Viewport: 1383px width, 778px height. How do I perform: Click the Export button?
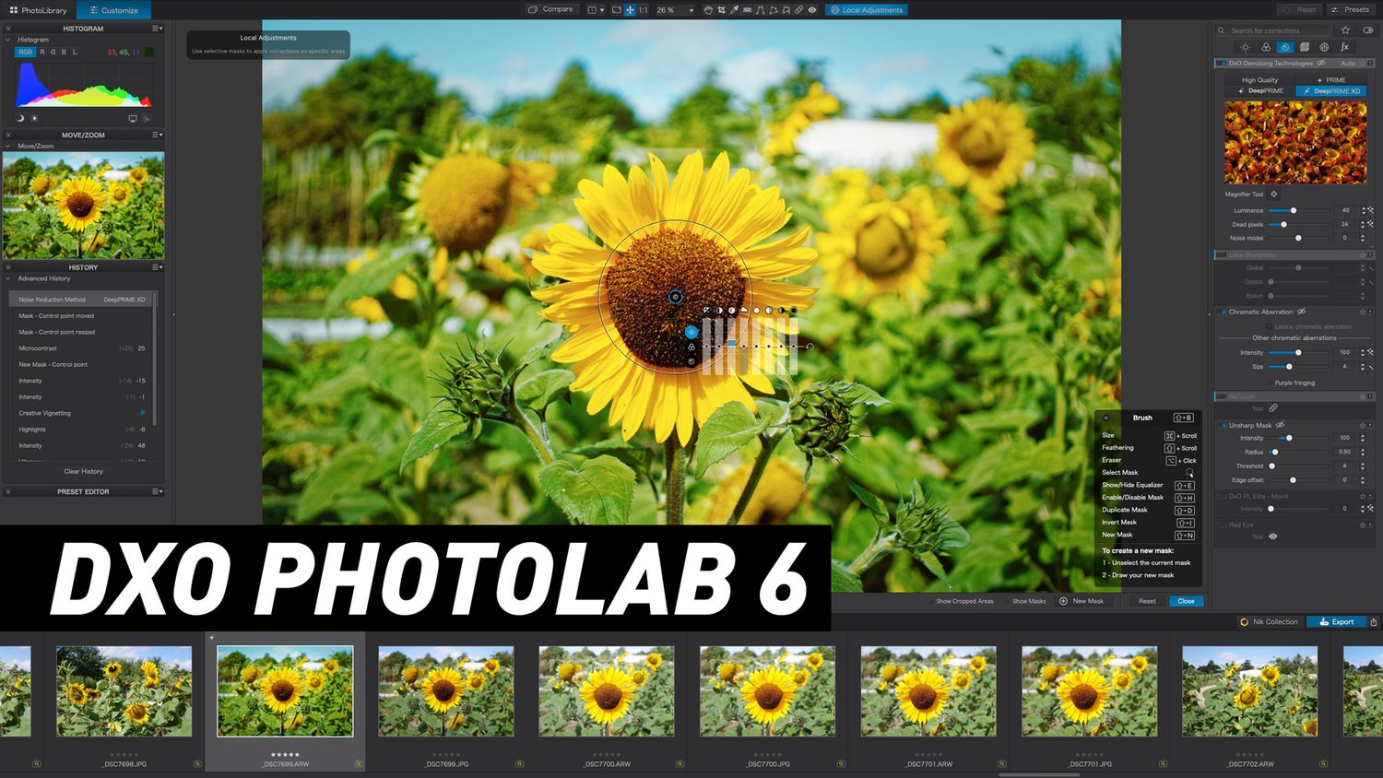coord(1336,621)
